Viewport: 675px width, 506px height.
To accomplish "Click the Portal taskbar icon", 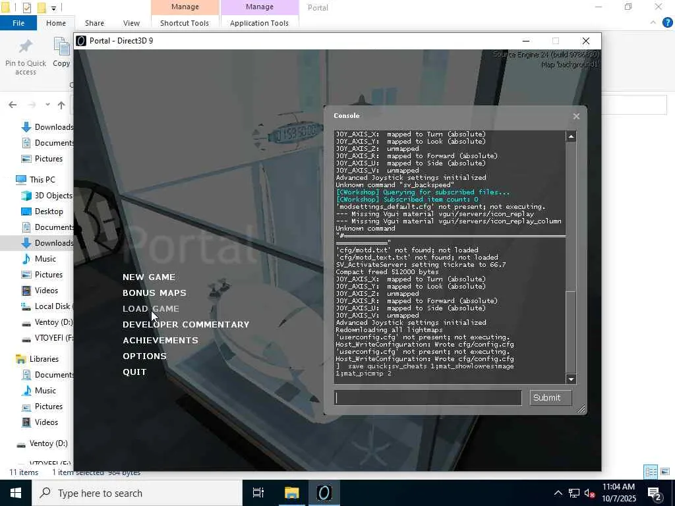I will tap(324, 493).
